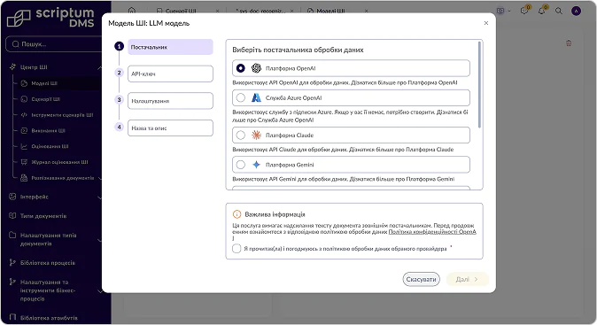Viewport: 597px width, 325px height.
Task: Collapse the Центр ШІ section chevron
Action: click(x=99, y=67)
